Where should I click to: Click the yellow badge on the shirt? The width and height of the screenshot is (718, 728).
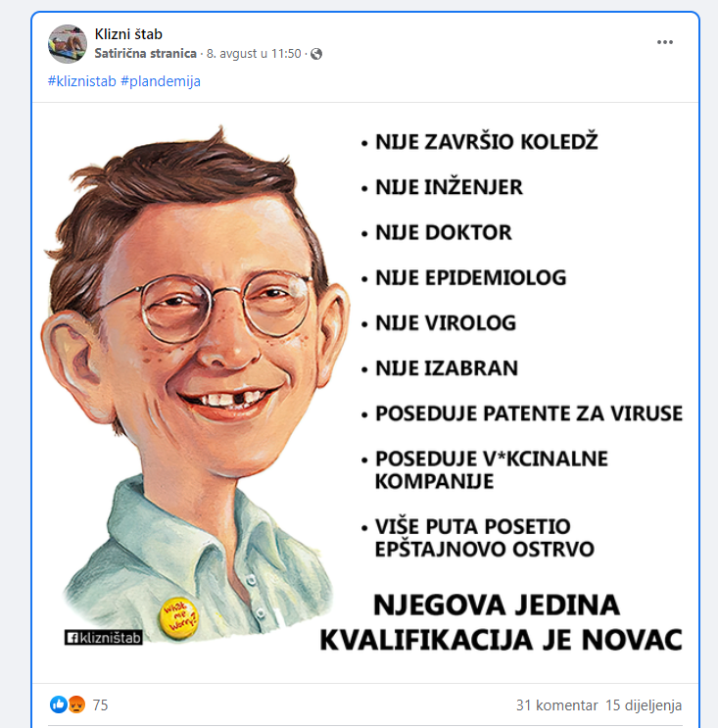coord(178,618)
